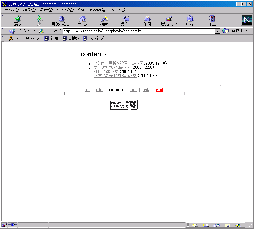Open the Communicator(C) menu
Image resolution: width=254 pixels, height=229 pixels.
tap(92, 10)
